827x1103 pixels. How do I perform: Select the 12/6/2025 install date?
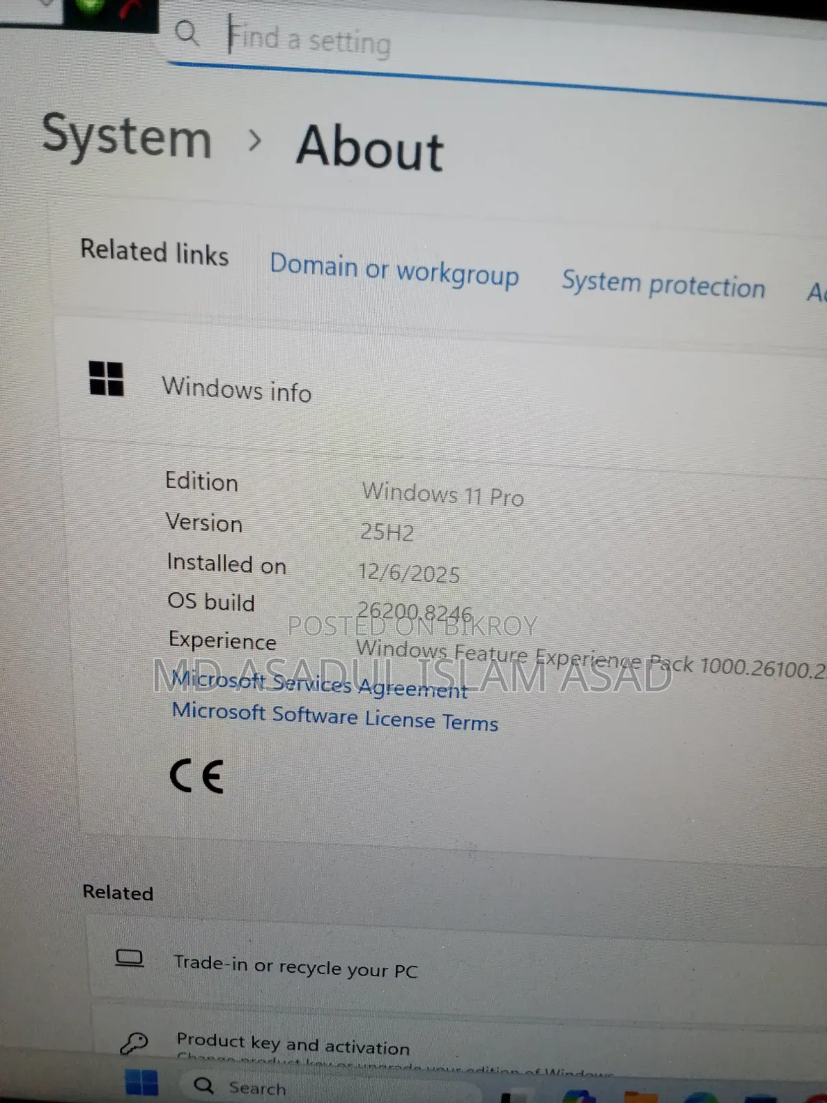[x=409, y=573]
